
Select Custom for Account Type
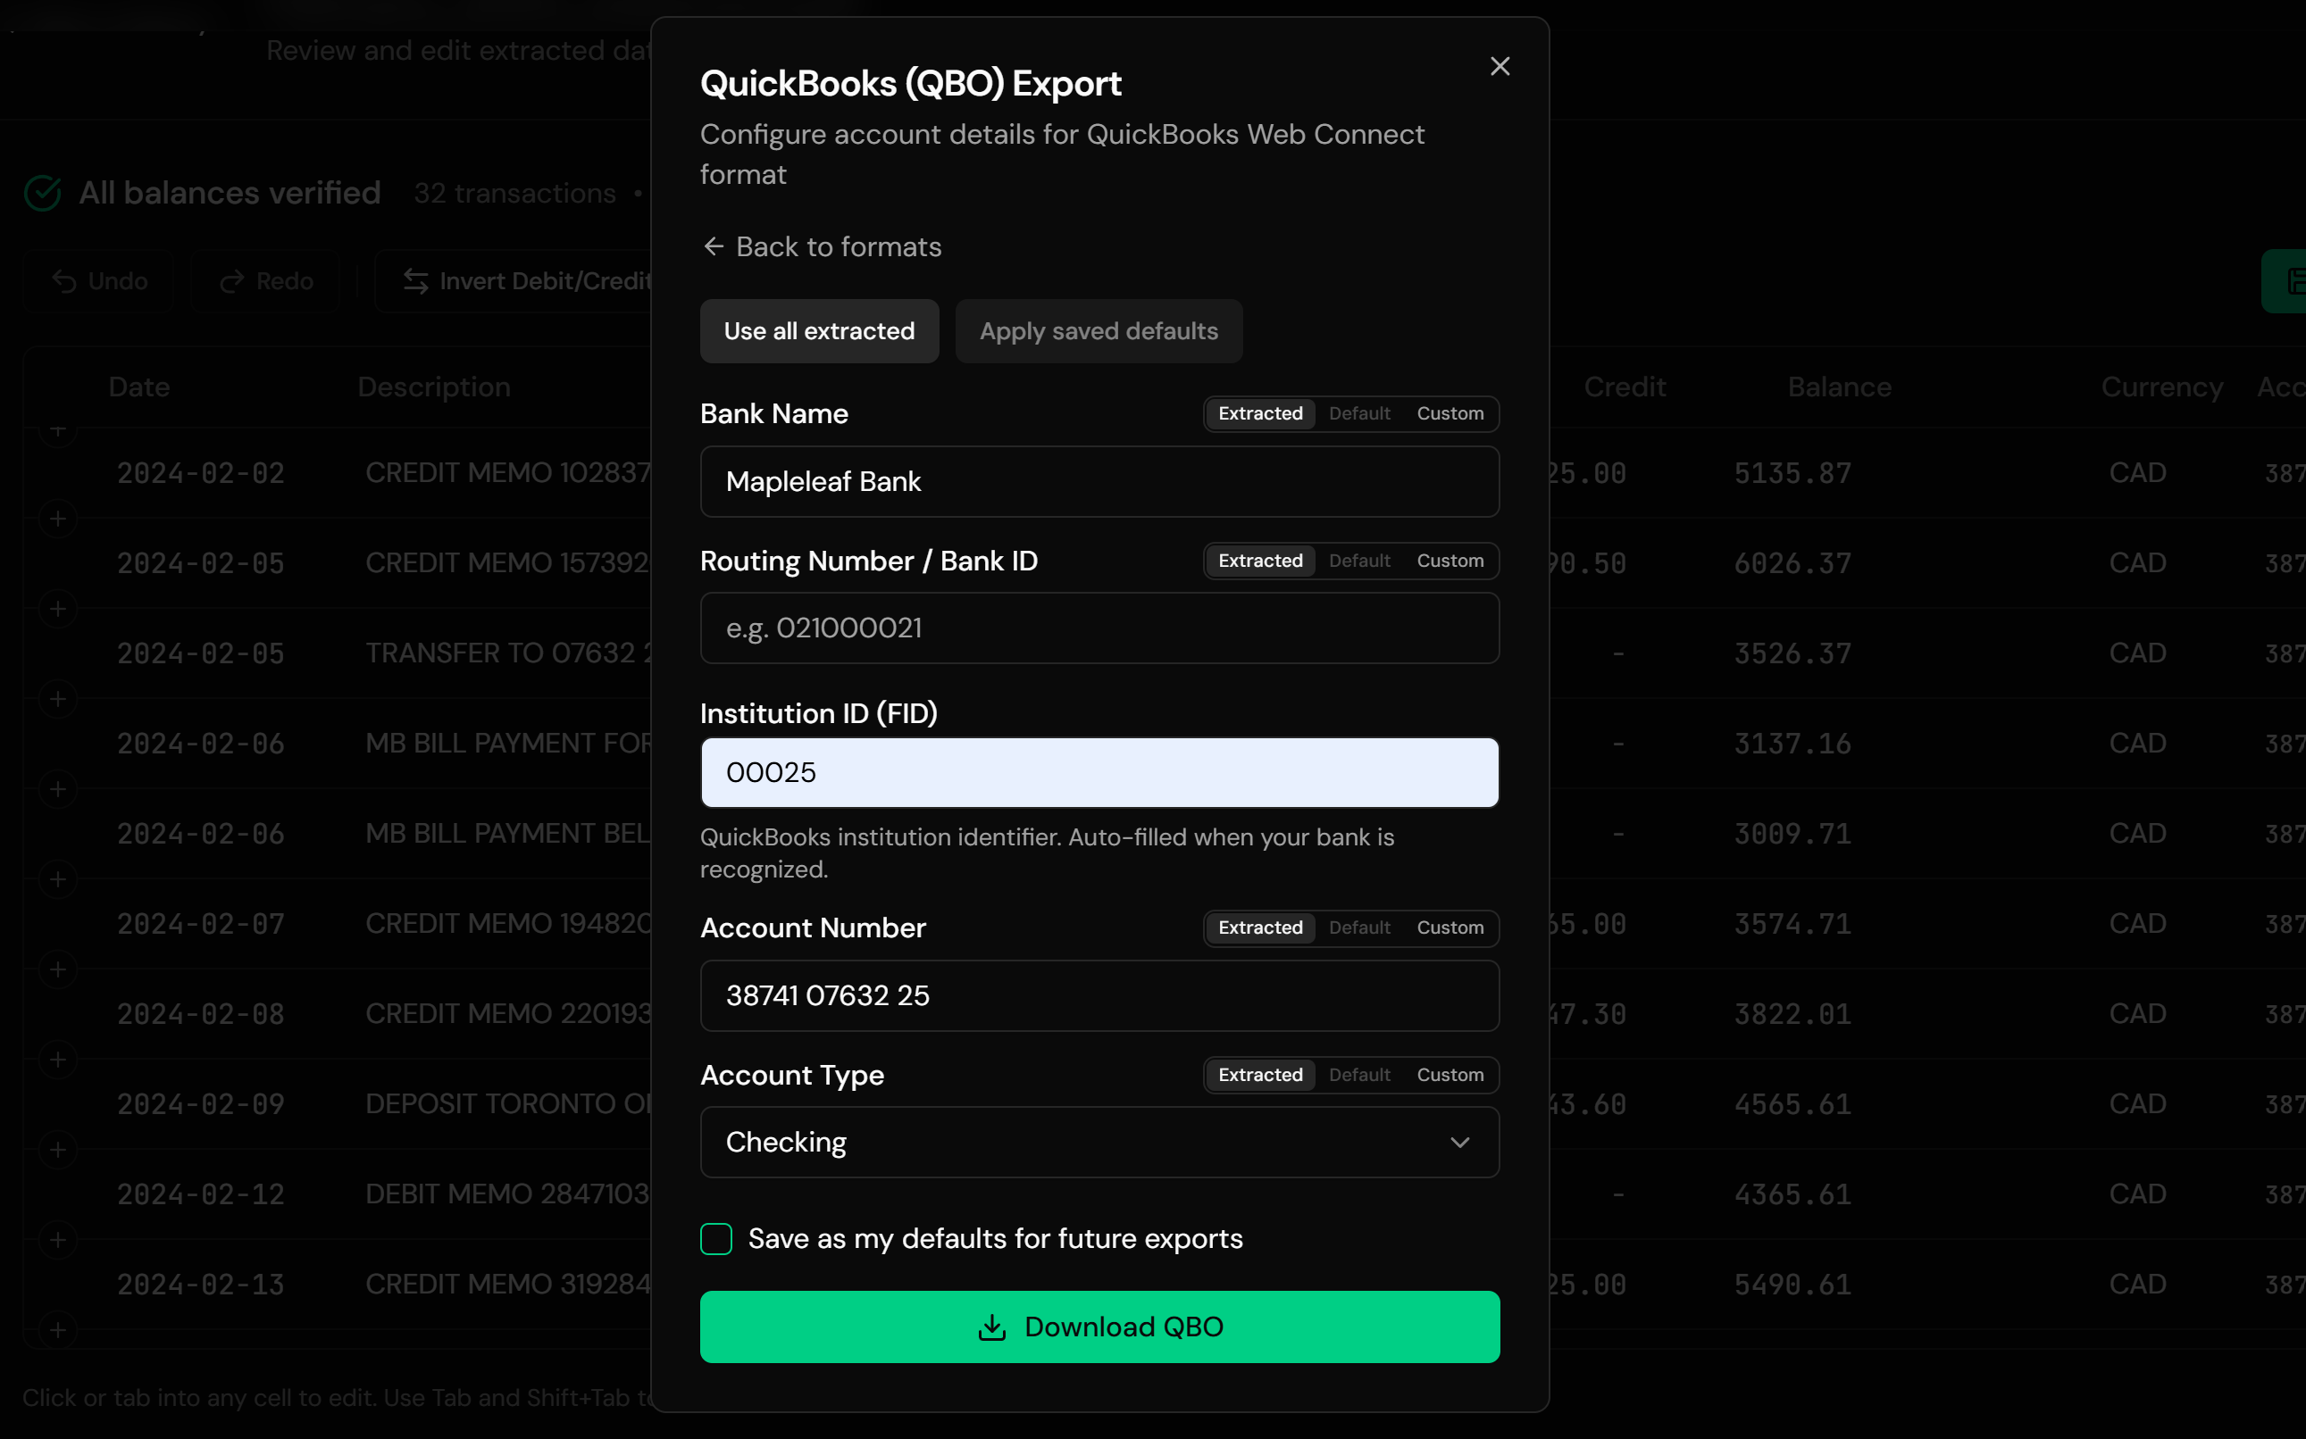coord(1450,1075)
